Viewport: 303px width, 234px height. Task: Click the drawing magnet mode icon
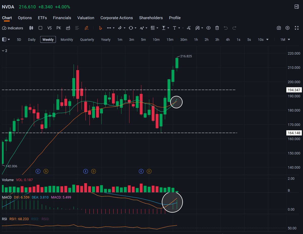point(198,28)
